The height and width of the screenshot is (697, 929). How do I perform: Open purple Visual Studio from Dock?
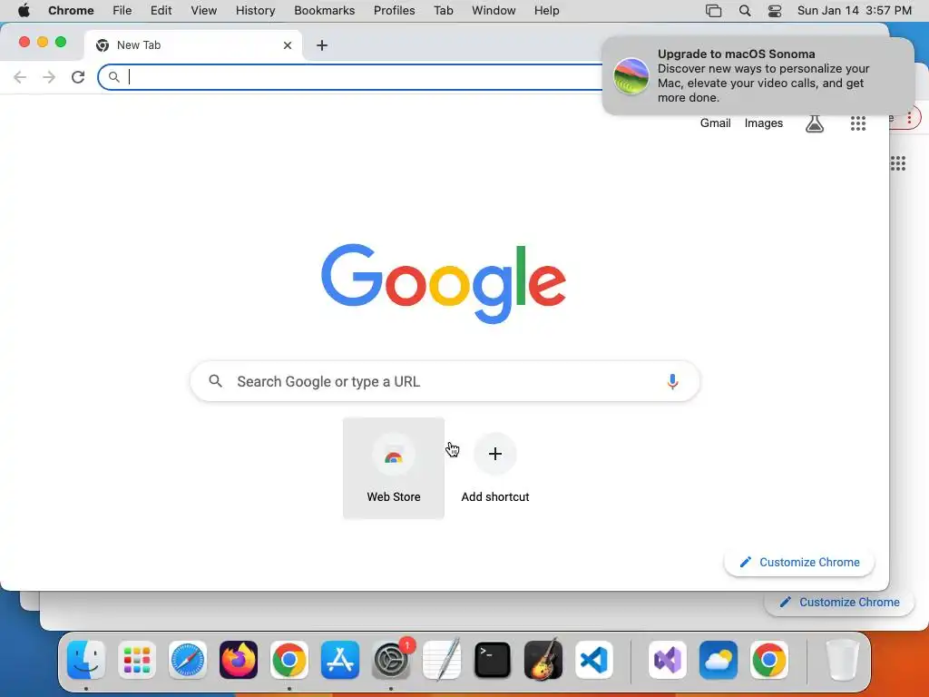click(x=668, y=660)
